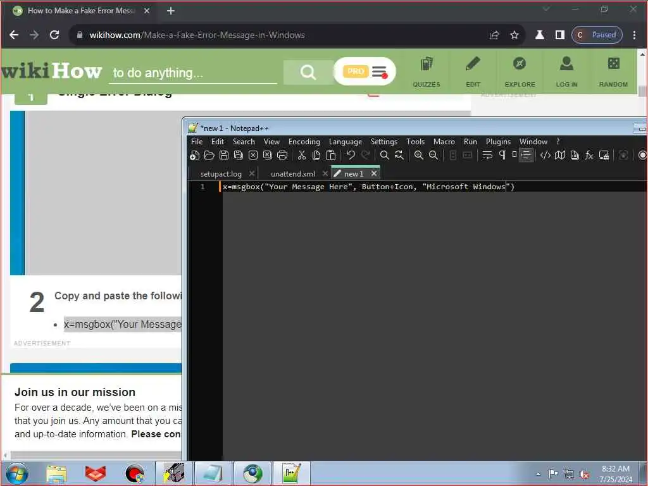
Task: Open the Edit menu in Notepad++
Action: (x=218, y=142)
